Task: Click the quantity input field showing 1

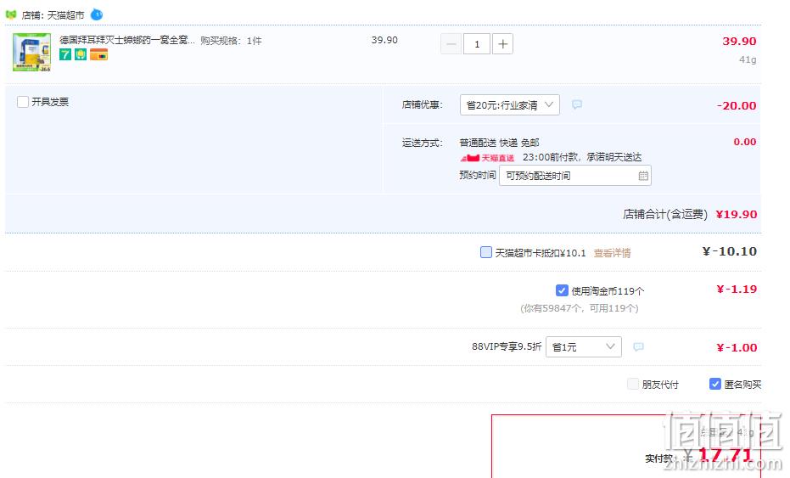Action: [x=477, y=44]
